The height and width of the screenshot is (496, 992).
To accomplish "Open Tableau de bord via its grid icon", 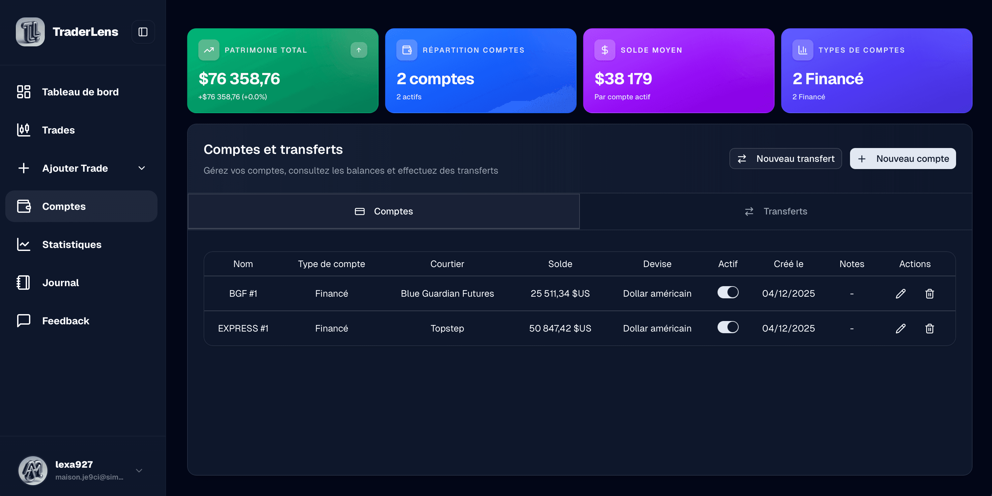I will pyautogui.click(x=23, y=91).
